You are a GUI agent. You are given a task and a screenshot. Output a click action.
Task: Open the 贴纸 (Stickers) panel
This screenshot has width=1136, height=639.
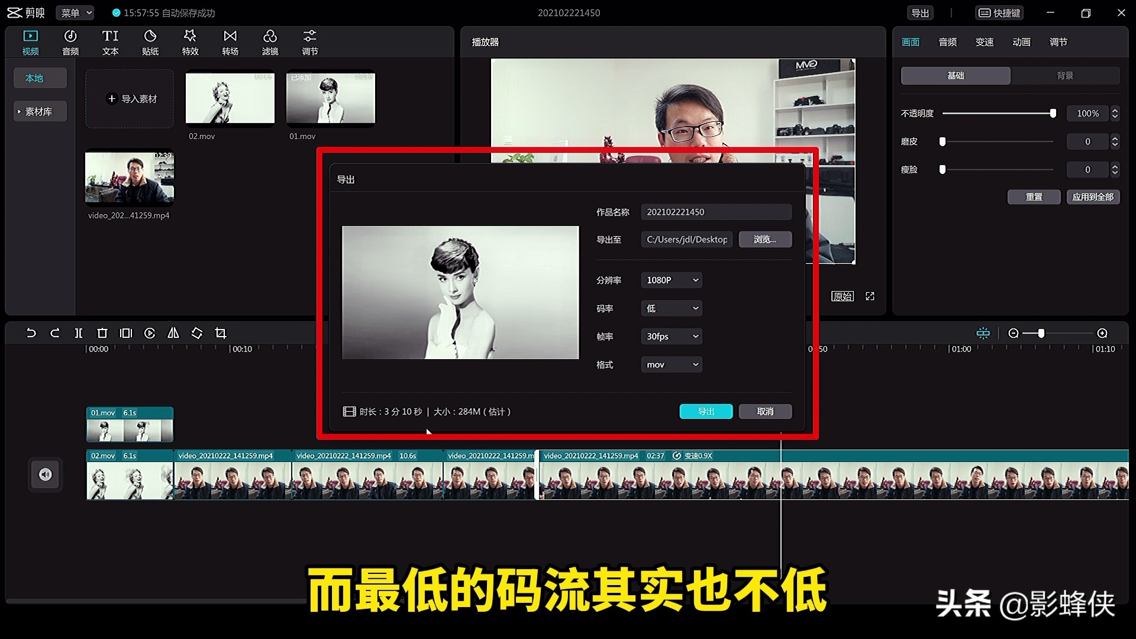(150, 41)
